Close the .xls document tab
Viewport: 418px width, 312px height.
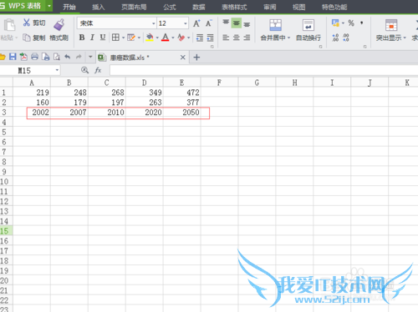point(183,58)
